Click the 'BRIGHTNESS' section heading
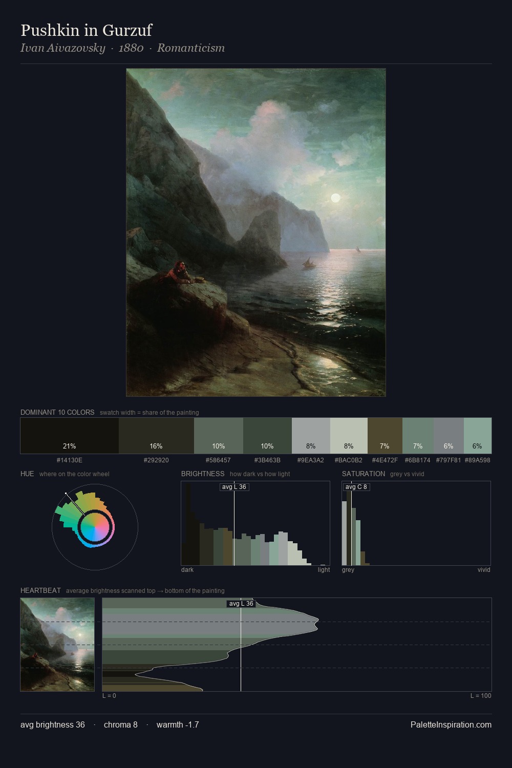The height and width of the screenshot is (768, 512). 203,474
